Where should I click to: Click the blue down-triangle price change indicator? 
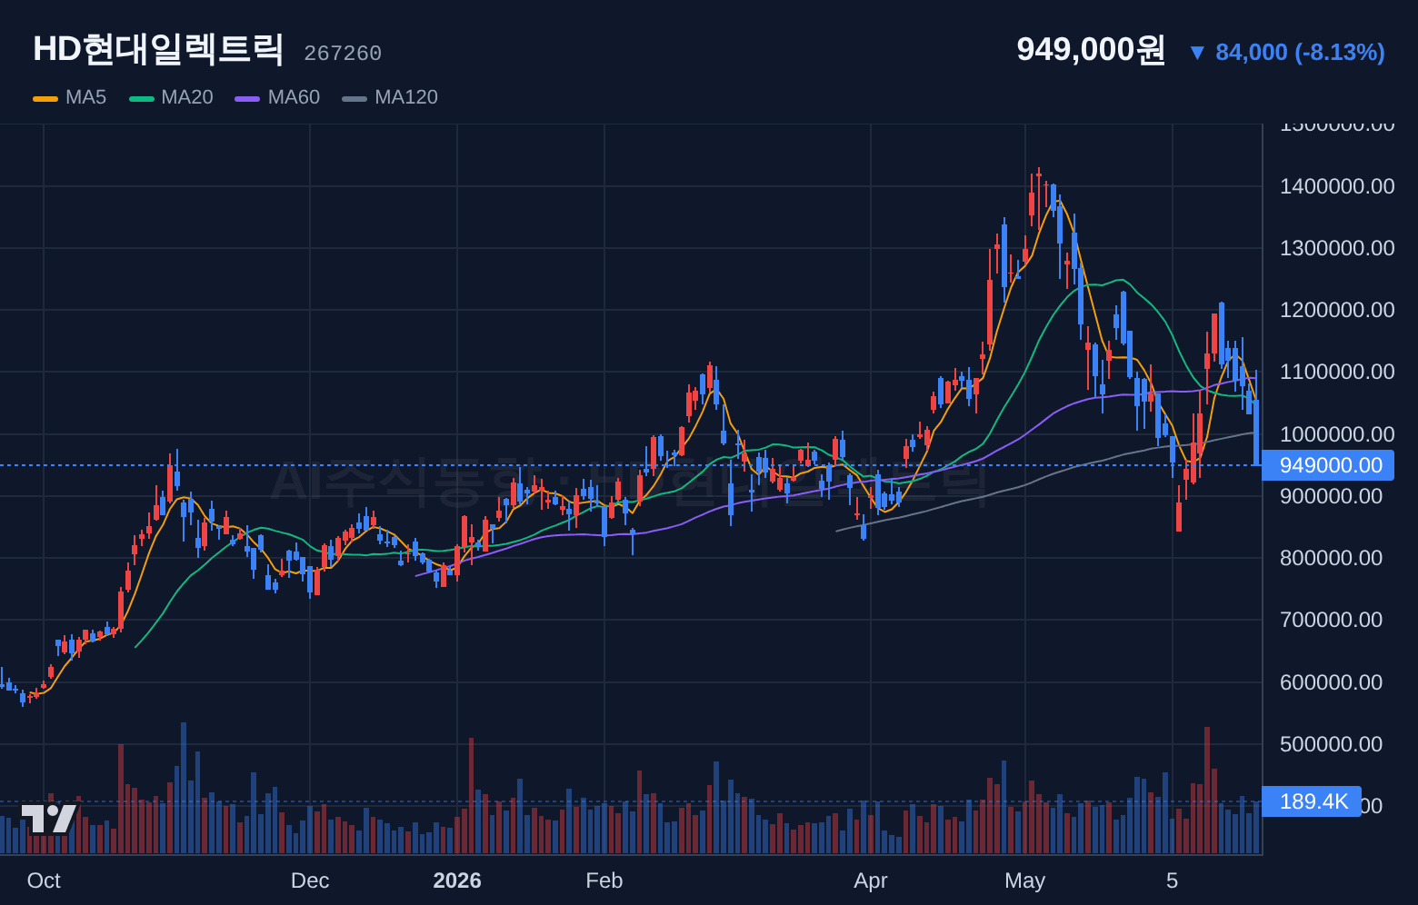pos(1197,53)
